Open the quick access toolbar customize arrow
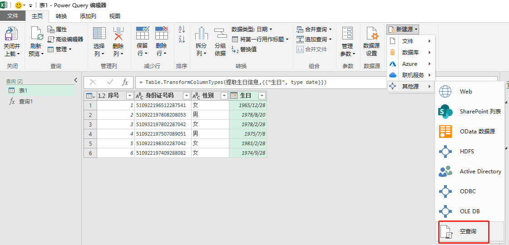 [x=30, y=5]
